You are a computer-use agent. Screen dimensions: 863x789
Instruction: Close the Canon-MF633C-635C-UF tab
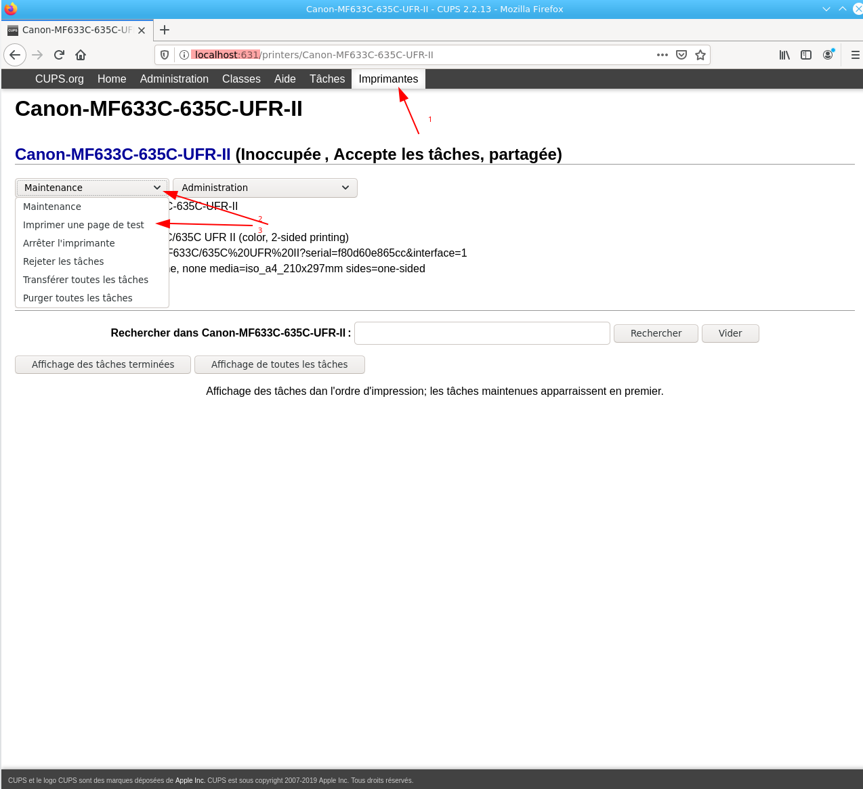pyautogui.click(x=142, y=30)
